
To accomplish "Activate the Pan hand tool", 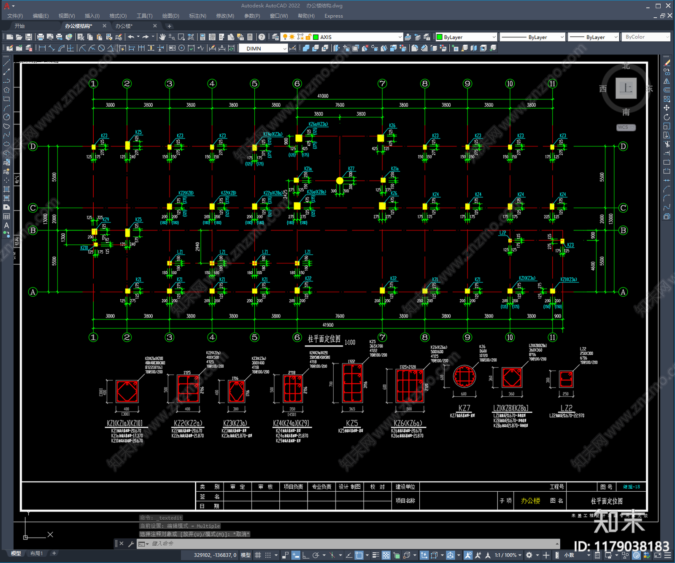I will 162,37.
